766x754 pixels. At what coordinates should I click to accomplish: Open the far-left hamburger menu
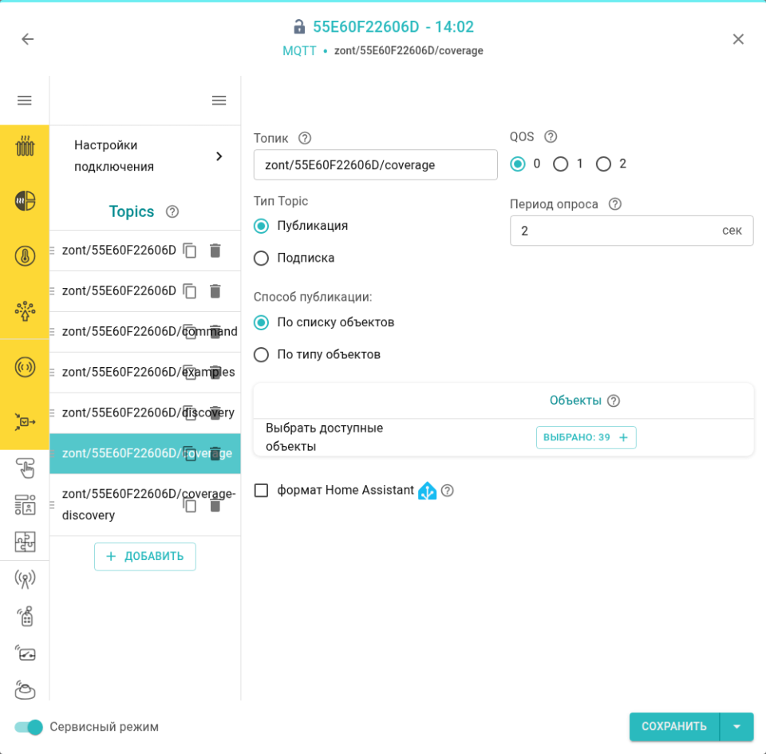pyautogui.click(x=25, y=101)
